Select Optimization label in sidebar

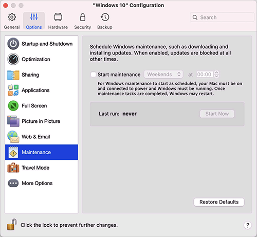point(36,59)
